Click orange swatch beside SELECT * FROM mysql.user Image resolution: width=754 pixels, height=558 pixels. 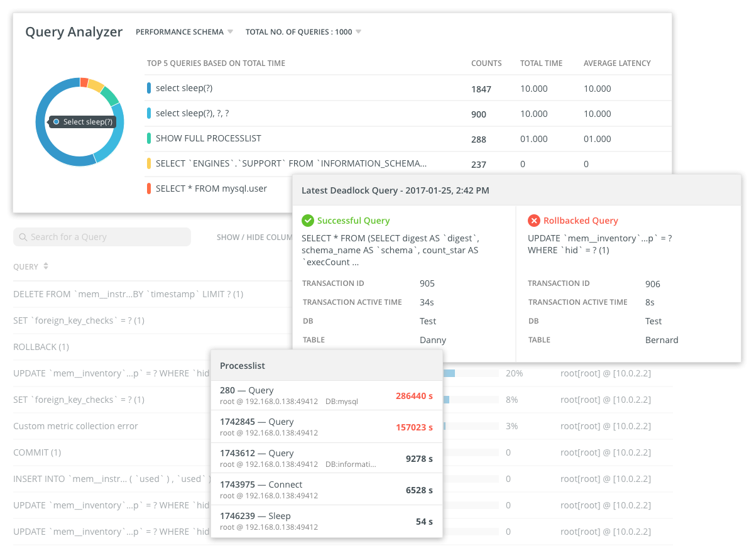point(149,189)
